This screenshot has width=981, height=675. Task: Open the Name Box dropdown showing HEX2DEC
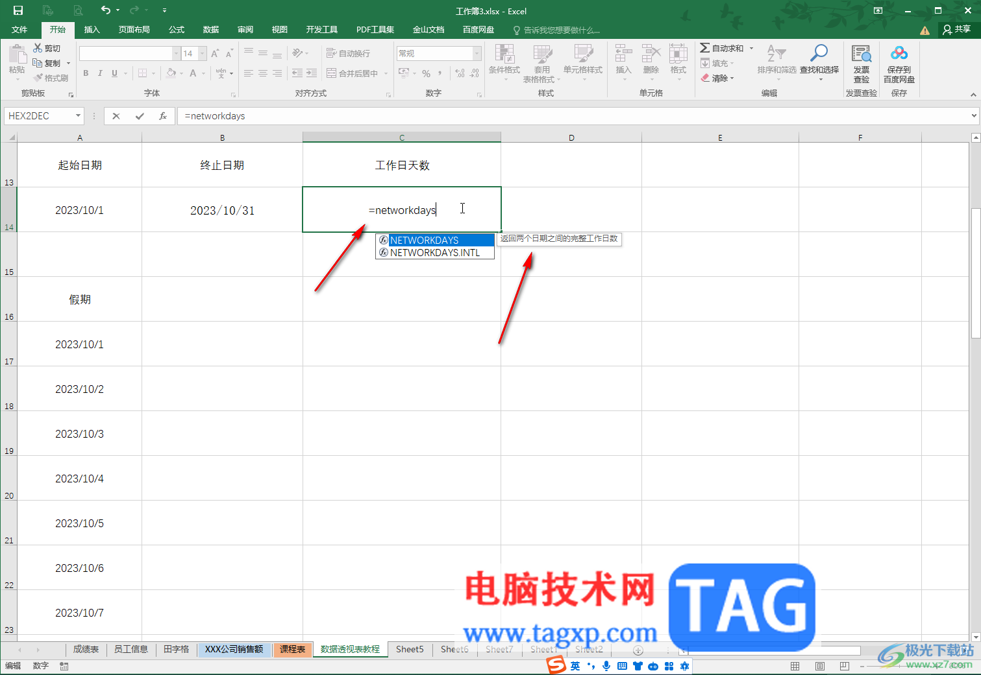(x=78, y=116)
